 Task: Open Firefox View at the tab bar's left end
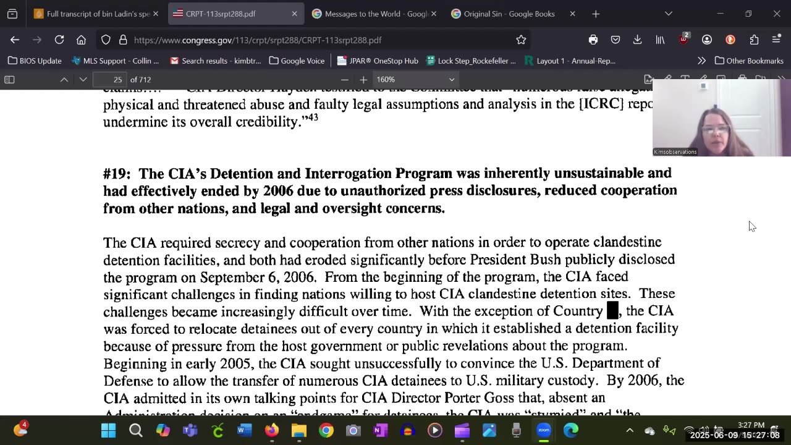12,14
